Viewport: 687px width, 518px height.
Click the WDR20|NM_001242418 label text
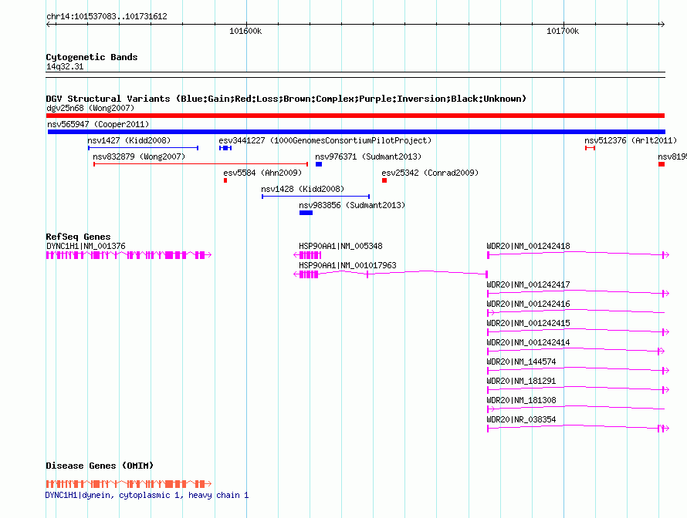529,247
